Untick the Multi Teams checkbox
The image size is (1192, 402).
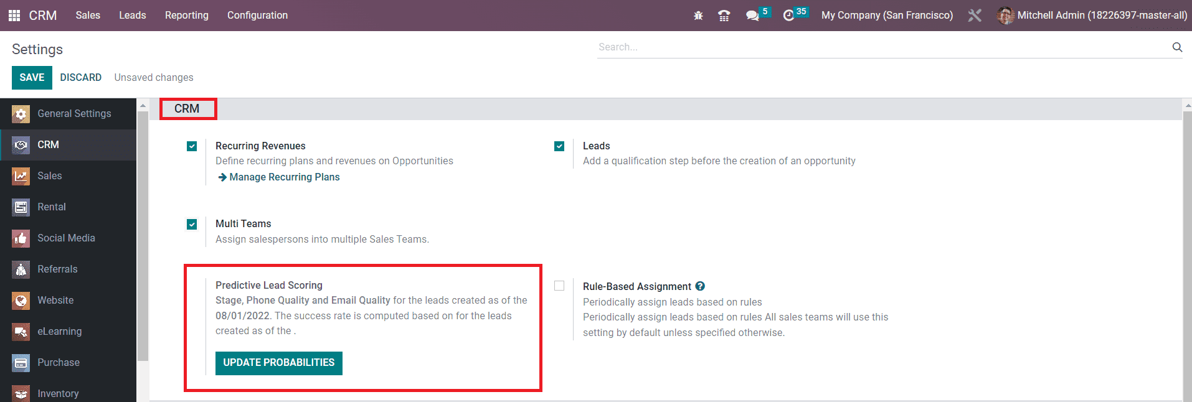192,224
